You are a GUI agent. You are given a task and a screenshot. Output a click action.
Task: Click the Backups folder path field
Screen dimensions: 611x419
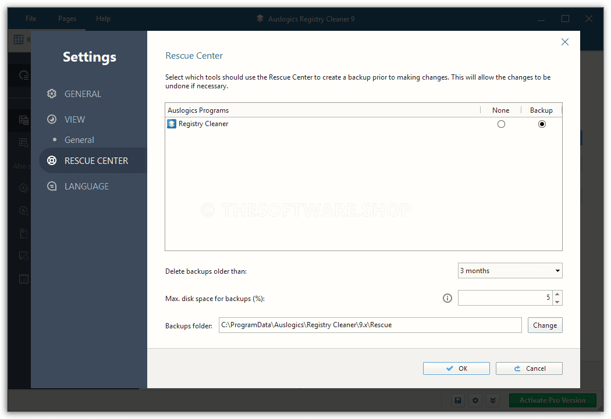(x=370, y=325)
